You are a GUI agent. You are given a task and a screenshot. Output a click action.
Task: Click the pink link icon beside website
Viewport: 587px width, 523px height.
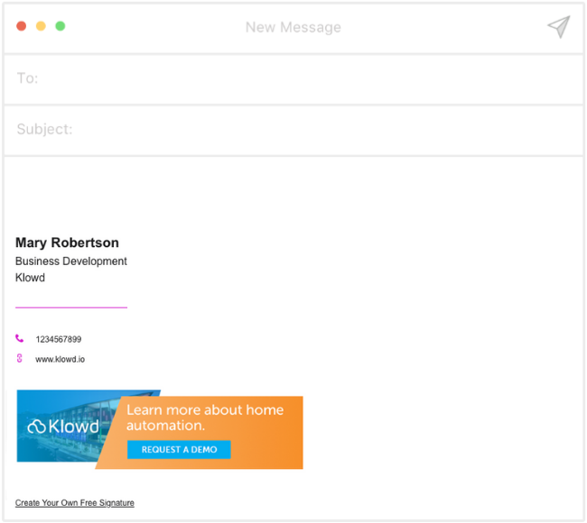click(20, 359)
